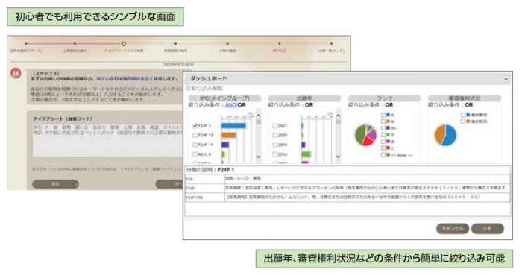The height and width of the screenshot is (275, 522).
Task: Click the olive green slice of the ランク pie
Action: tap(360, 134)
